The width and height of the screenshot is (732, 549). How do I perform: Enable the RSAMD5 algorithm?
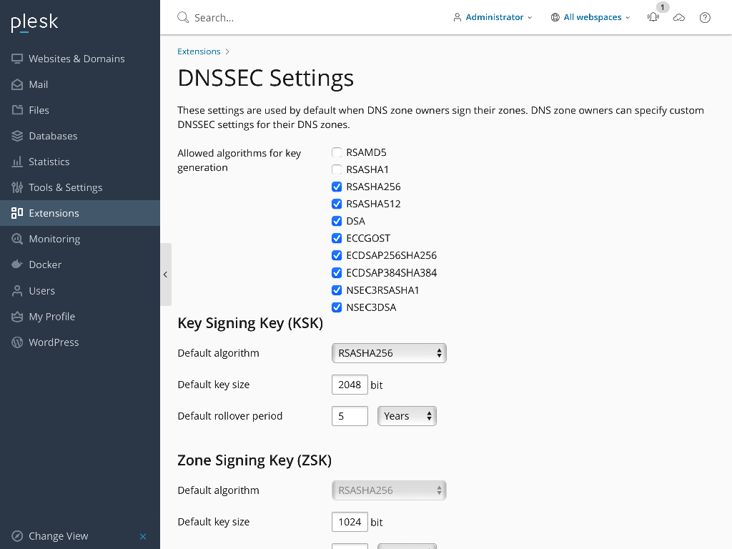click(x=337, y=152)
